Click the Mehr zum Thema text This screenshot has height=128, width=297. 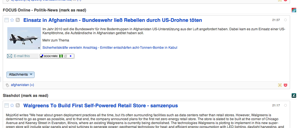coord(56,40)
